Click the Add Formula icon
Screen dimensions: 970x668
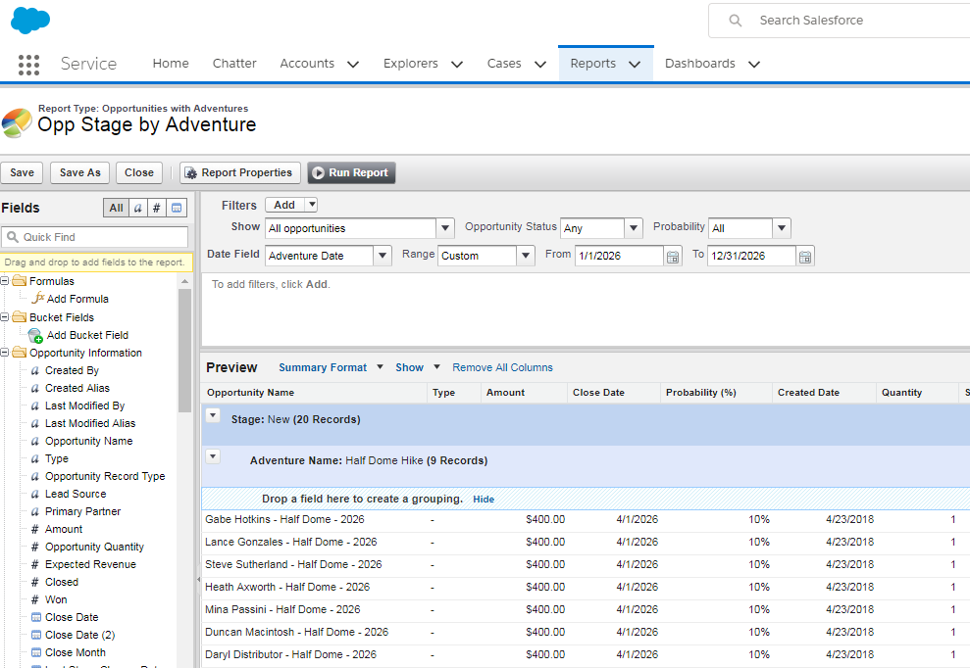click(38, 299)
